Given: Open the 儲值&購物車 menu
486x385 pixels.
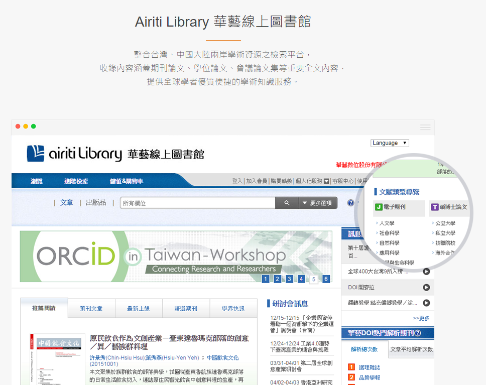Looking at the screenshot, I should point(127,181).
